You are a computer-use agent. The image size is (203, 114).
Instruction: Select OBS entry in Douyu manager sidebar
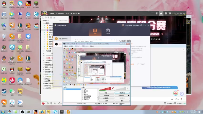coord(58,44)
